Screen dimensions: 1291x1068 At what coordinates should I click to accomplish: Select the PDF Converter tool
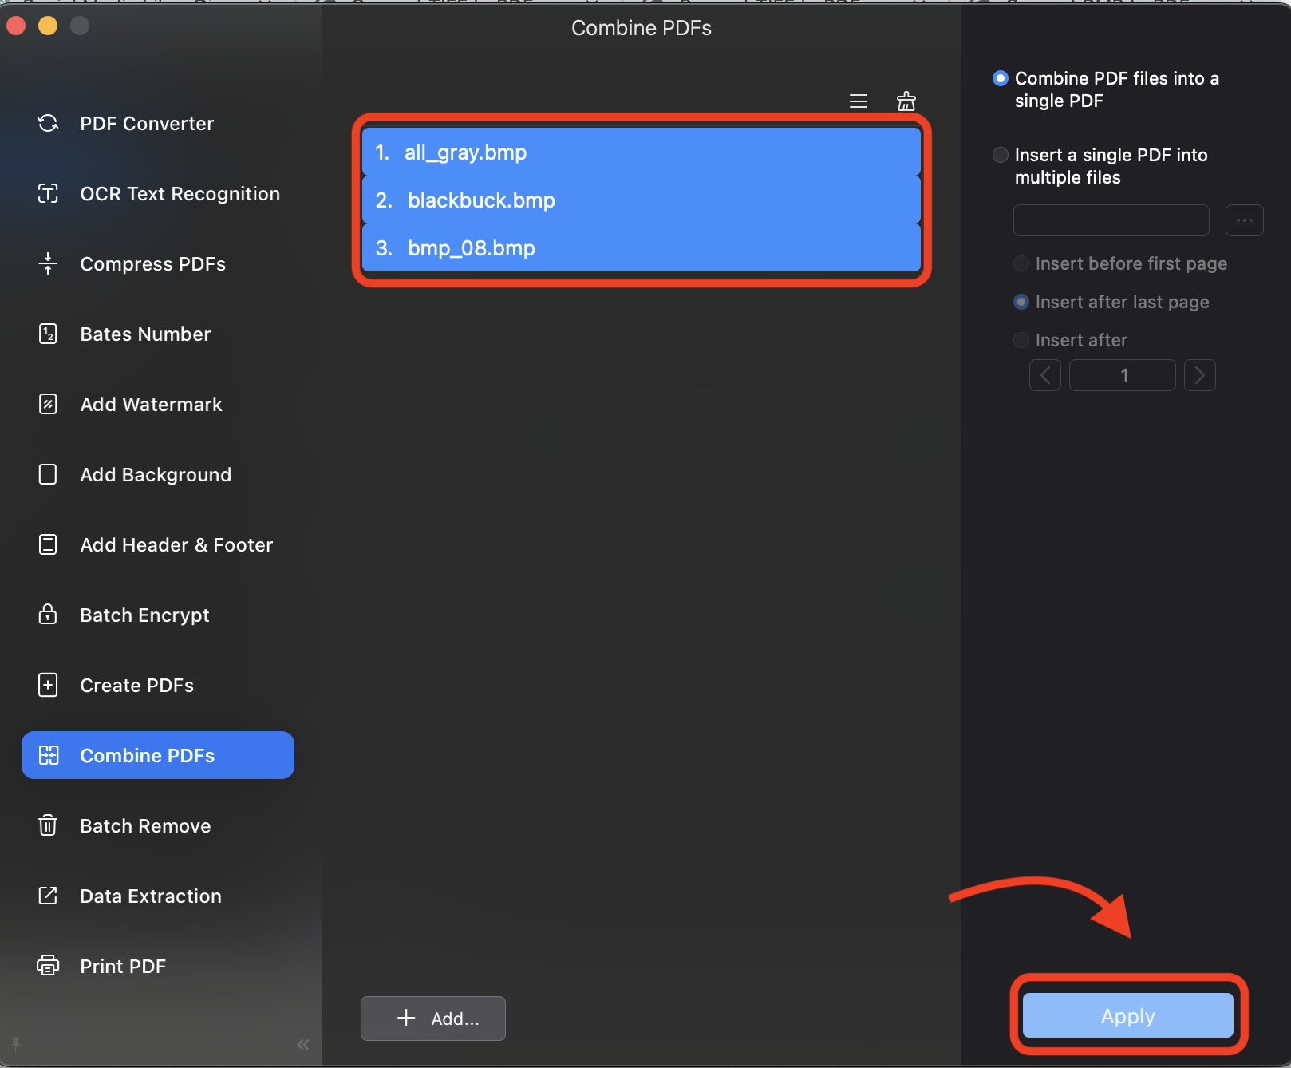(147, 123)
